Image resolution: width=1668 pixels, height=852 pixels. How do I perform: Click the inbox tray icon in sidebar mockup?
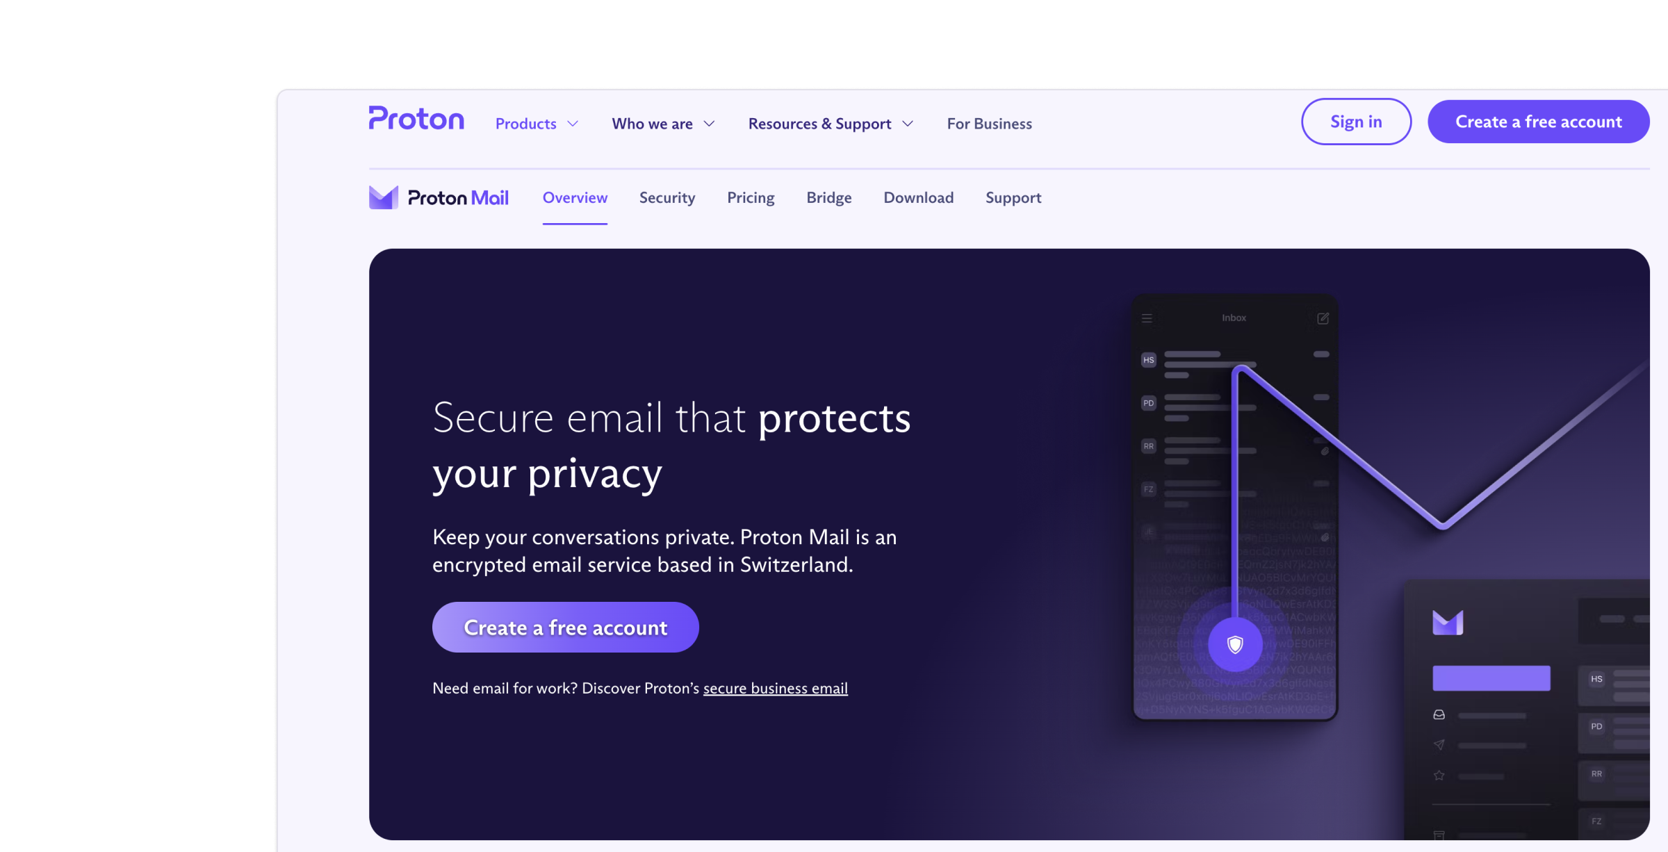coord(1439,715)
